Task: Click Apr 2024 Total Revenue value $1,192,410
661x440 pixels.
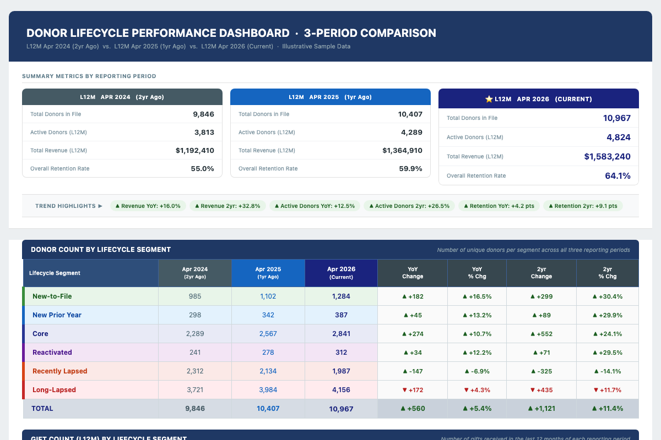Action: click(x=195, y=151)
